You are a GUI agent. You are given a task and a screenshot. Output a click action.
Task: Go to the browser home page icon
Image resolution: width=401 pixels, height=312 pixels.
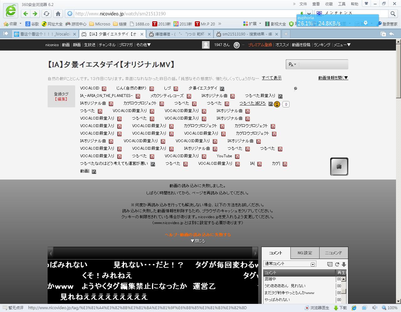[58, 13]
